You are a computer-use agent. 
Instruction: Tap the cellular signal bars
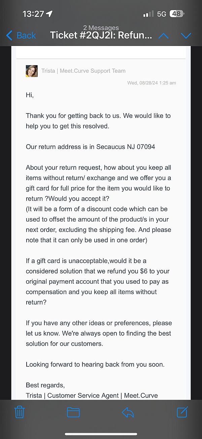(148, 14)
